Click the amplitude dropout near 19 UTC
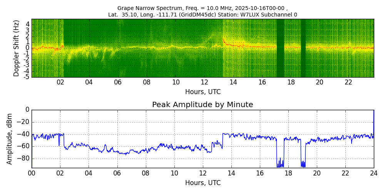 (303, 163)
